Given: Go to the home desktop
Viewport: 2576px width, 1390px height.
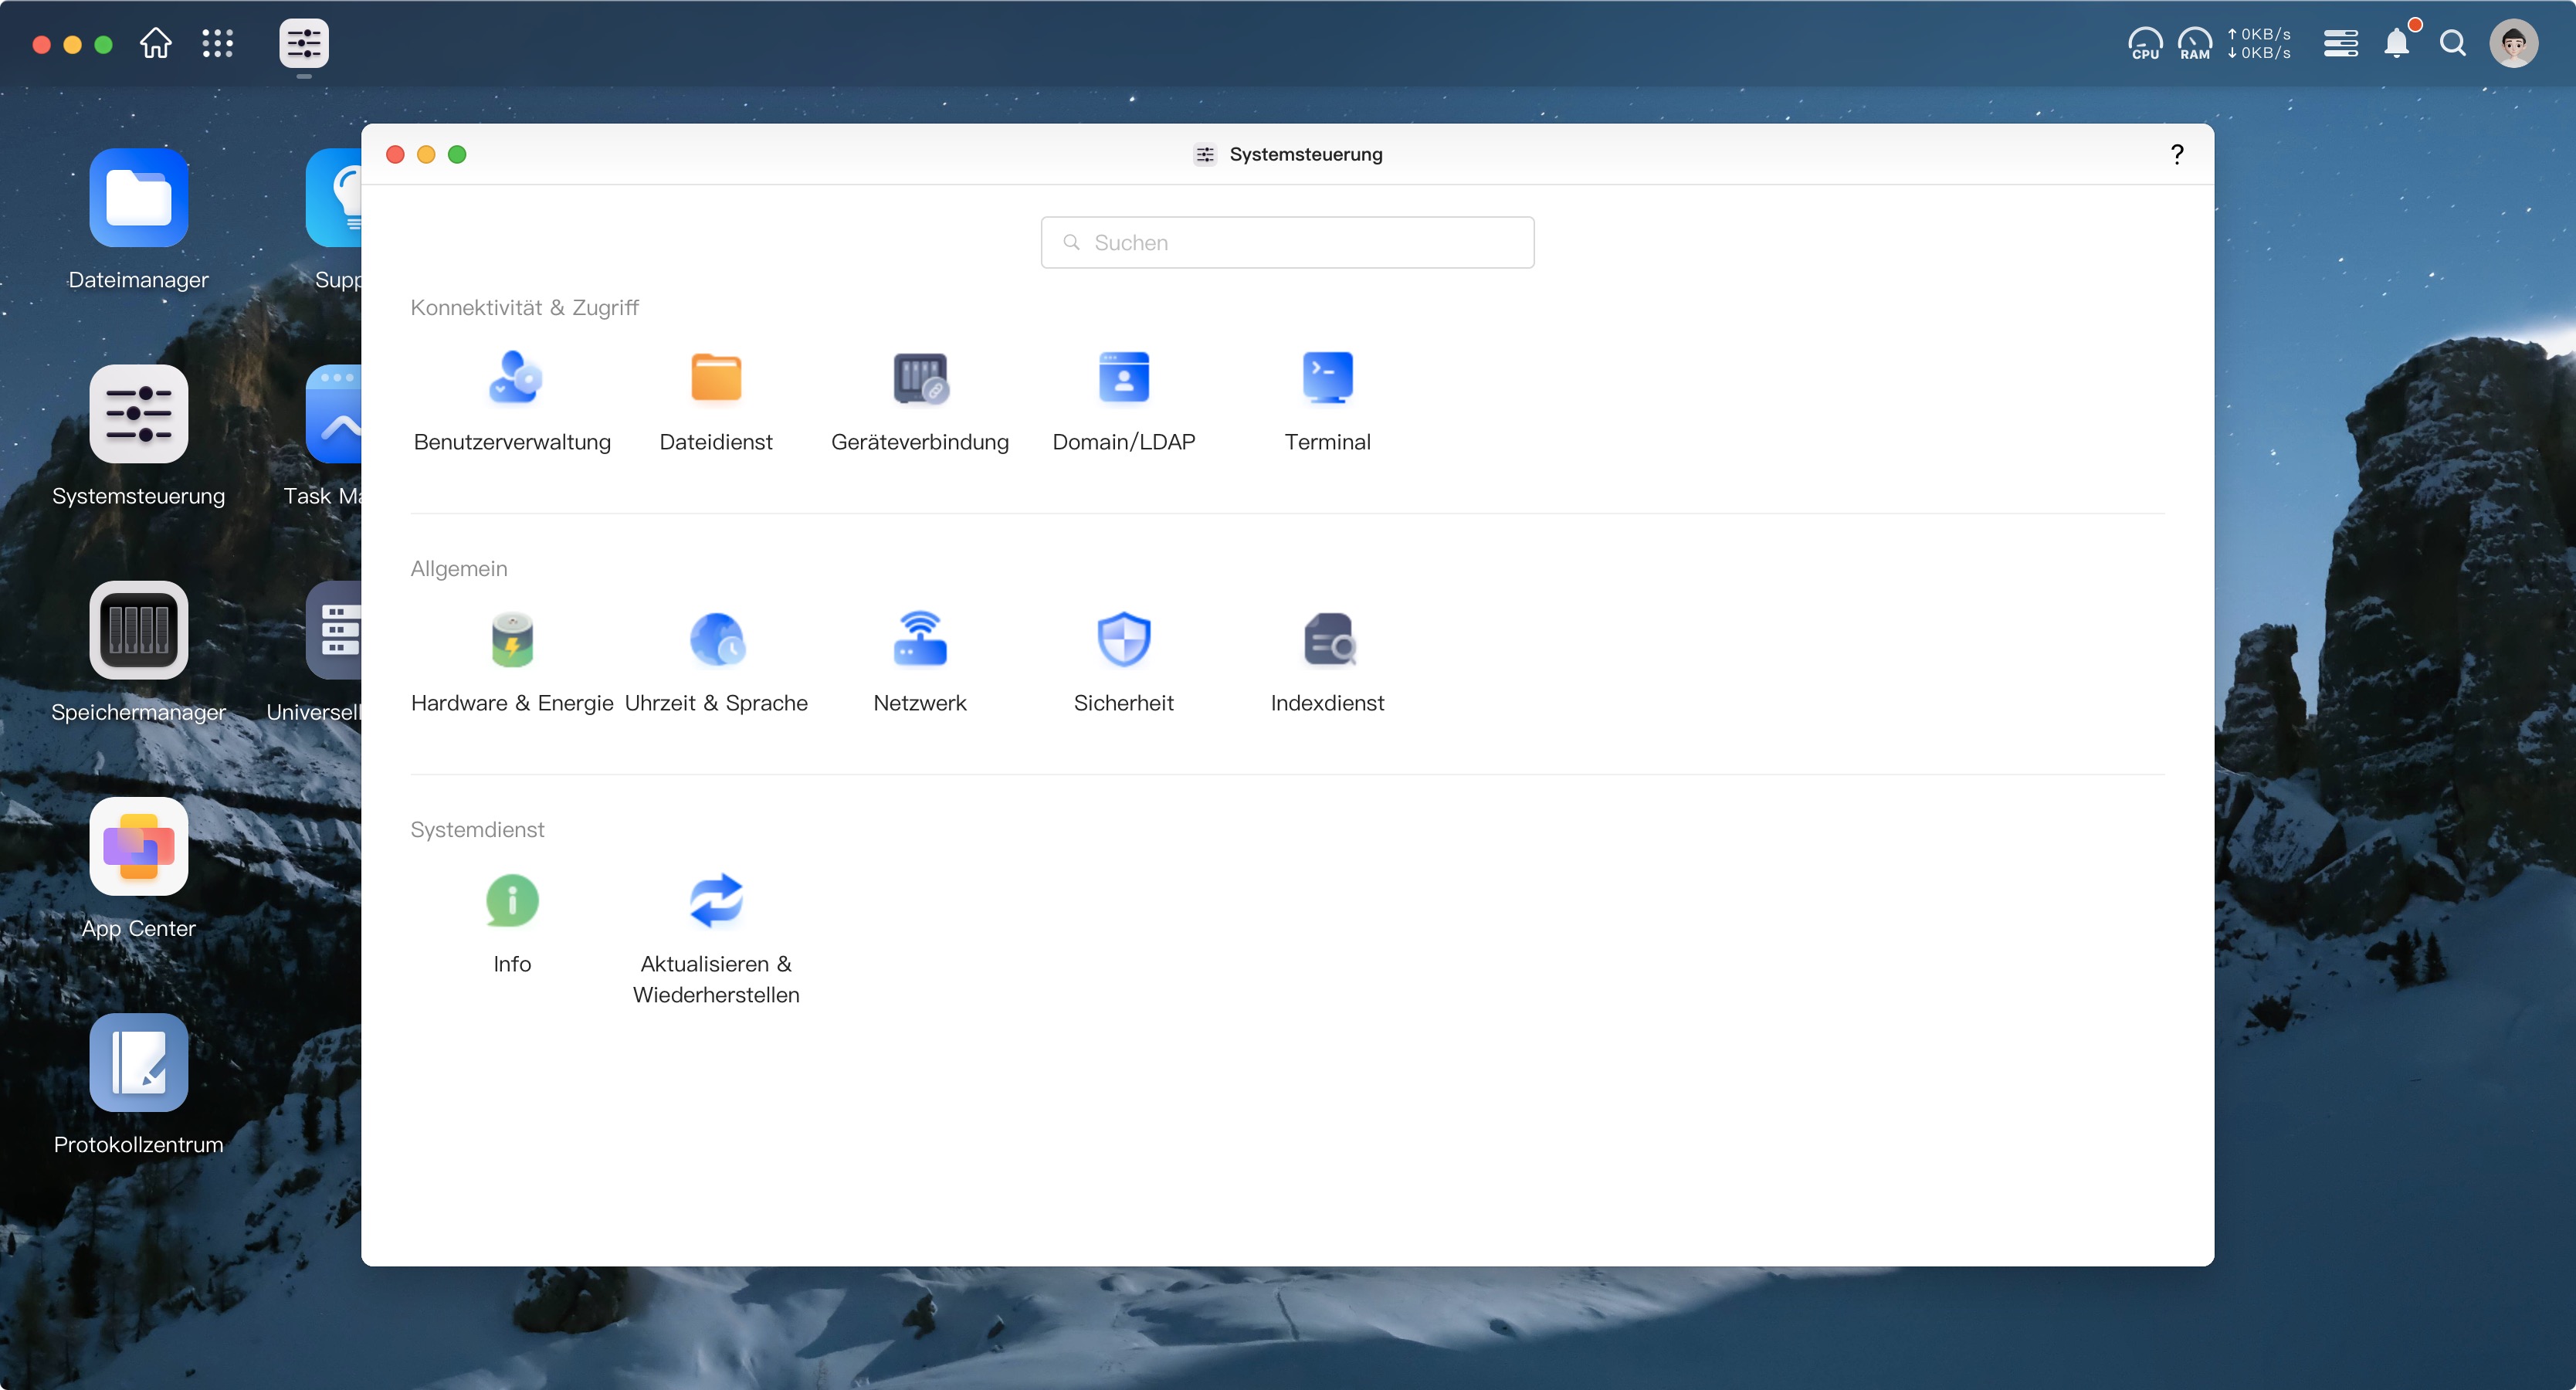Looking at the screenshot, I should click(156, 44).
